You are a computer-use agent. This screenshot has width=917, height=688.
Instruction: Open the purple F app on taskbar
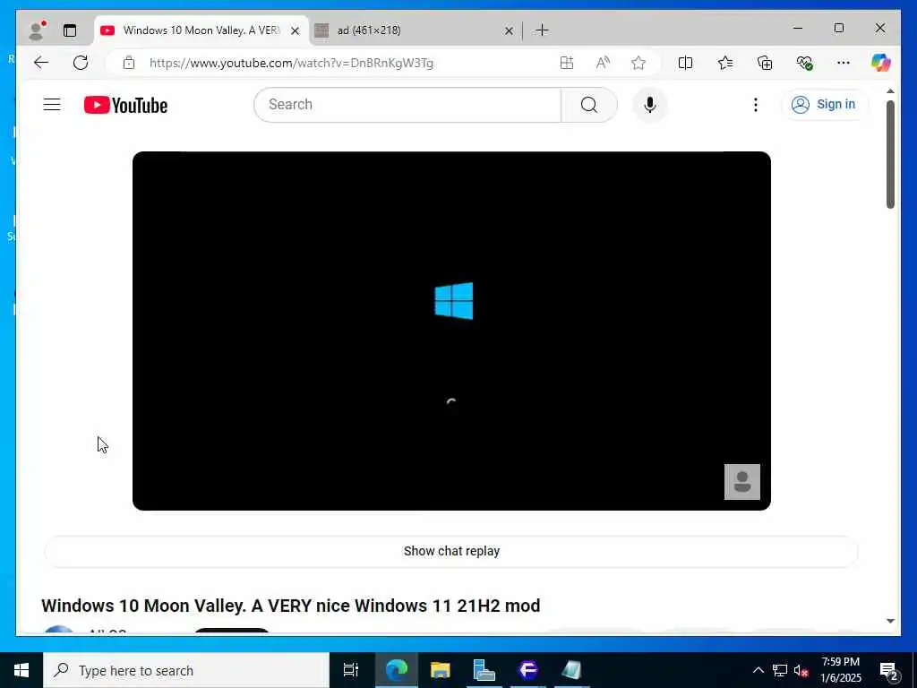528,670
